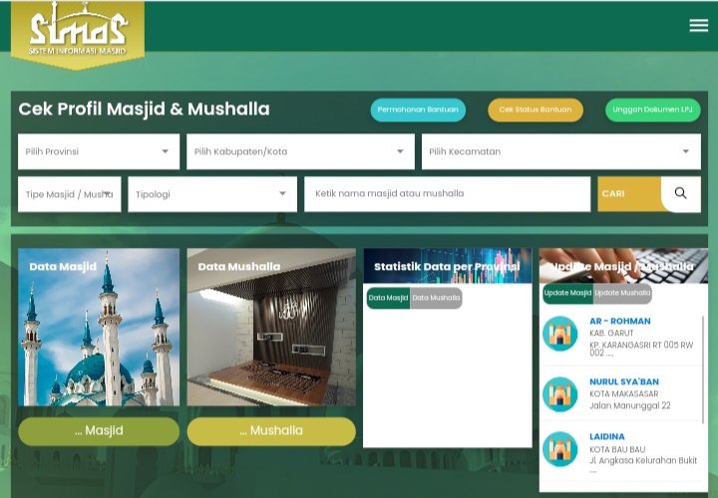Screen dimensions: 718x498
Task: Open the Pilih Kabupaten/Kota dropdown
Action: click(x=299, y=152)
